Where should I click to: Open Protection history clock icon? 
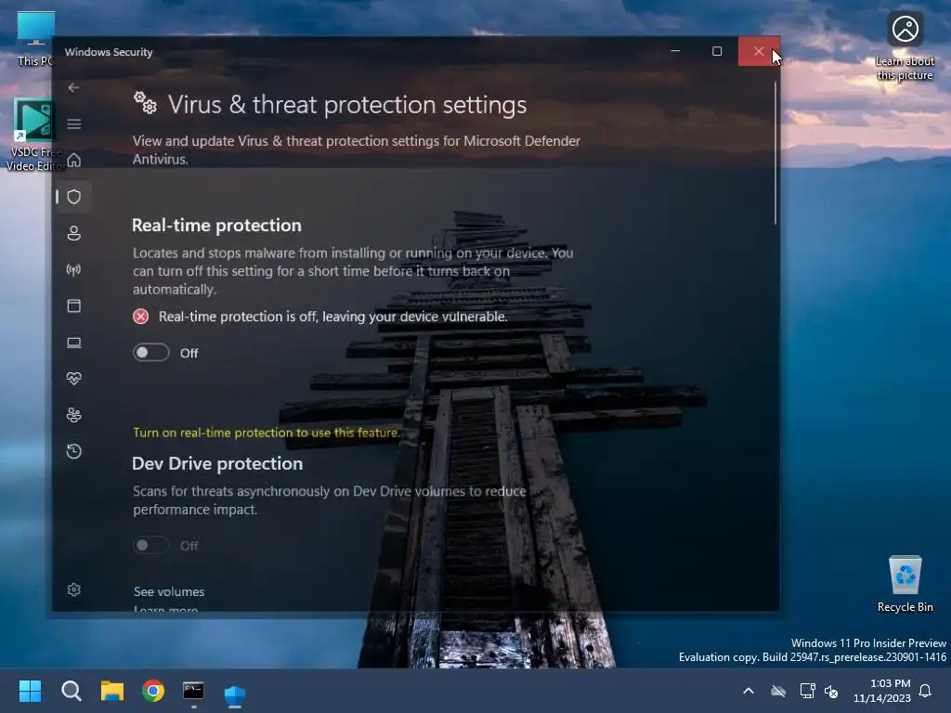[x=73, y=452]
